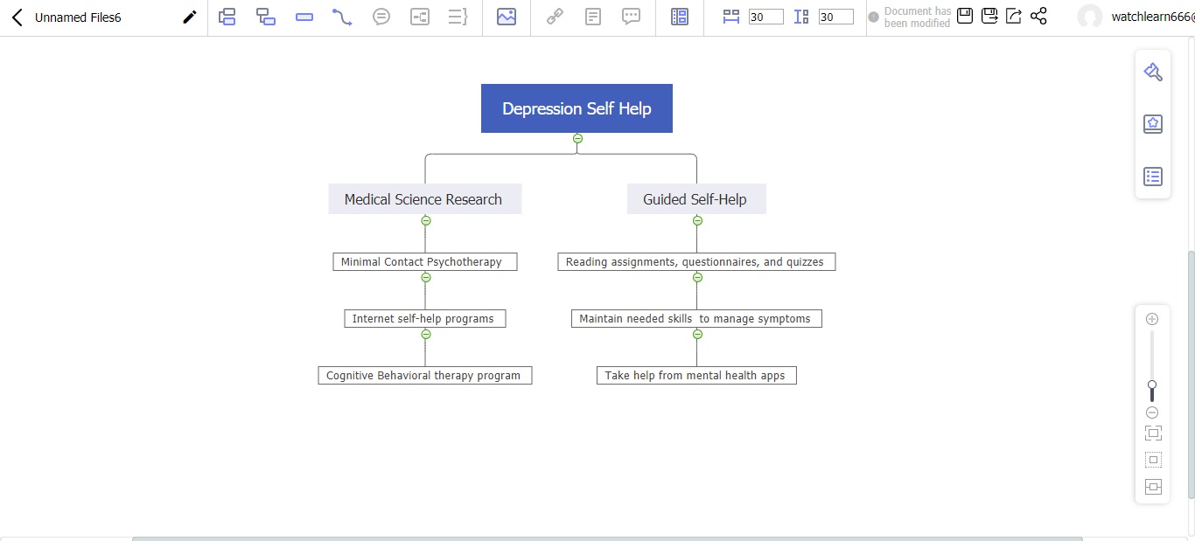Insert a relationship line using the curved connector icon
Image resolution: width=1195 pixels, height=541 pixels.
(342, 17)
